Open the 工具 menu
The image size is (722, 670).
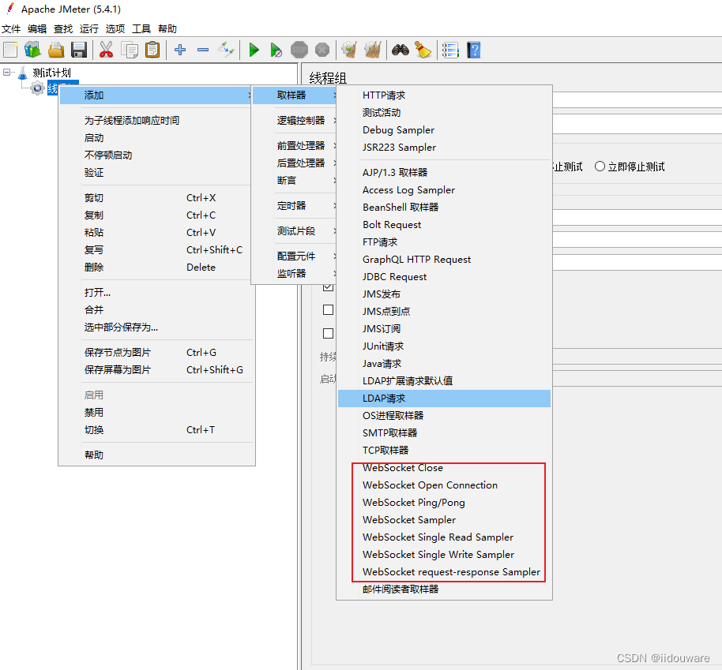click(x=141, y=29)
